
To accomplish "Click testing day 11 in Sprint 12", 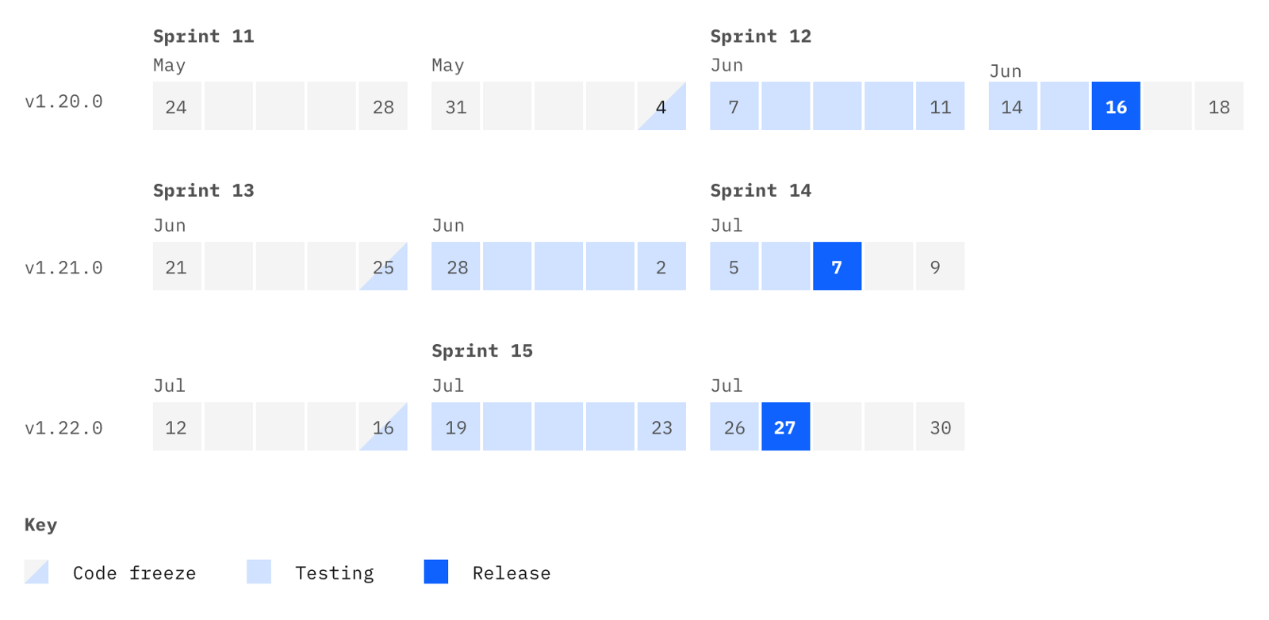I will coord(940,106).
